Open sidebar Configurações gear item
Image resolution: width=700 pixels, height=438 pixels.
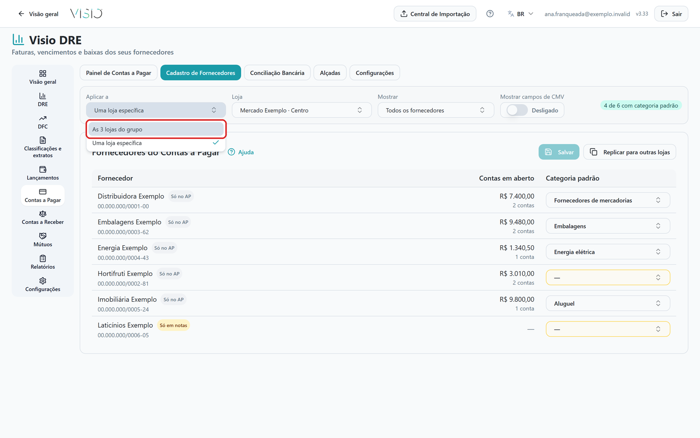pos(43,285)
